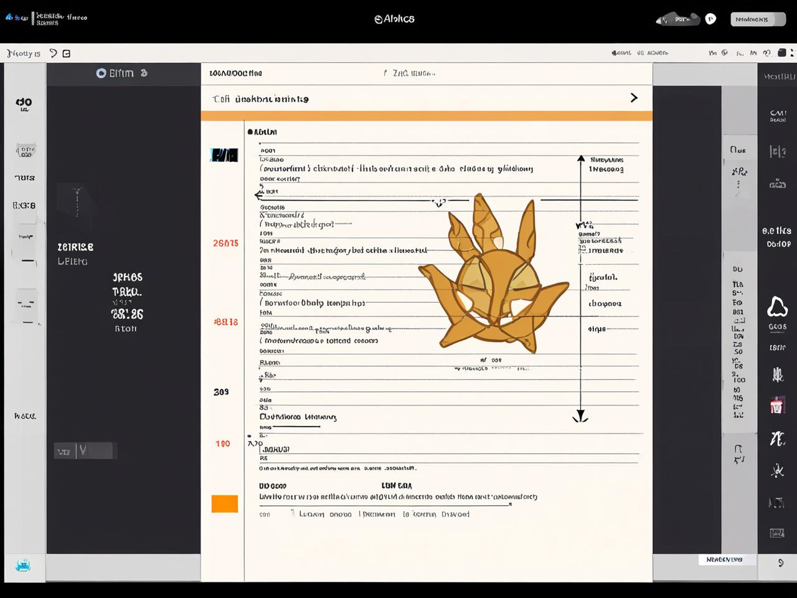Click the white label box in the bottom-right bar
Screen dimensions: 797x598
coord(727,559)
